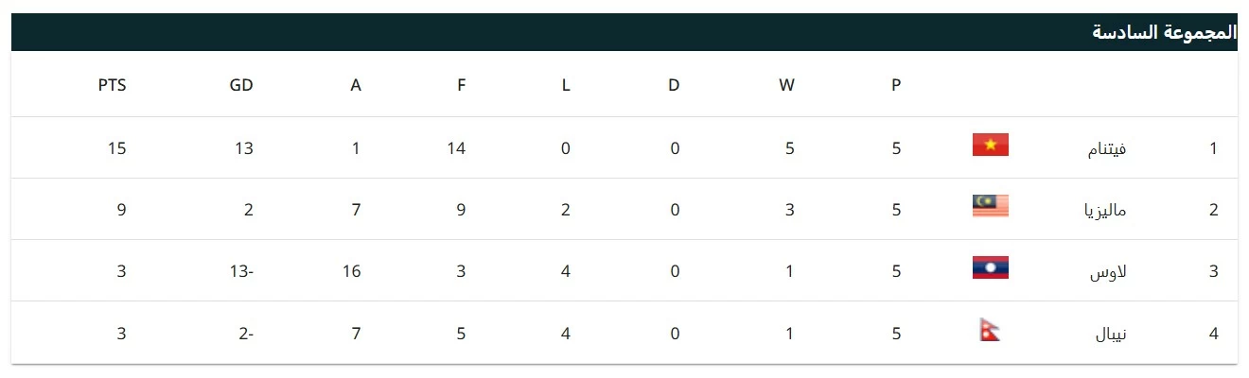Click the D (draws) column header
The height and width of the screenshot is (378, 1249).
(x=674, y=84)
